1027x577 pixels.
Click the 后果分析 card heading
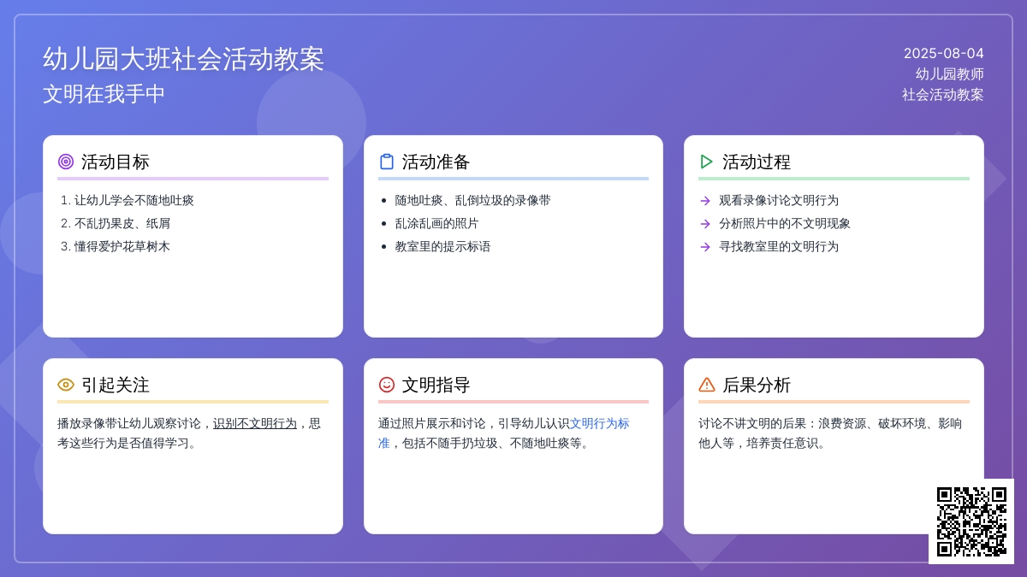pos(757,385)
